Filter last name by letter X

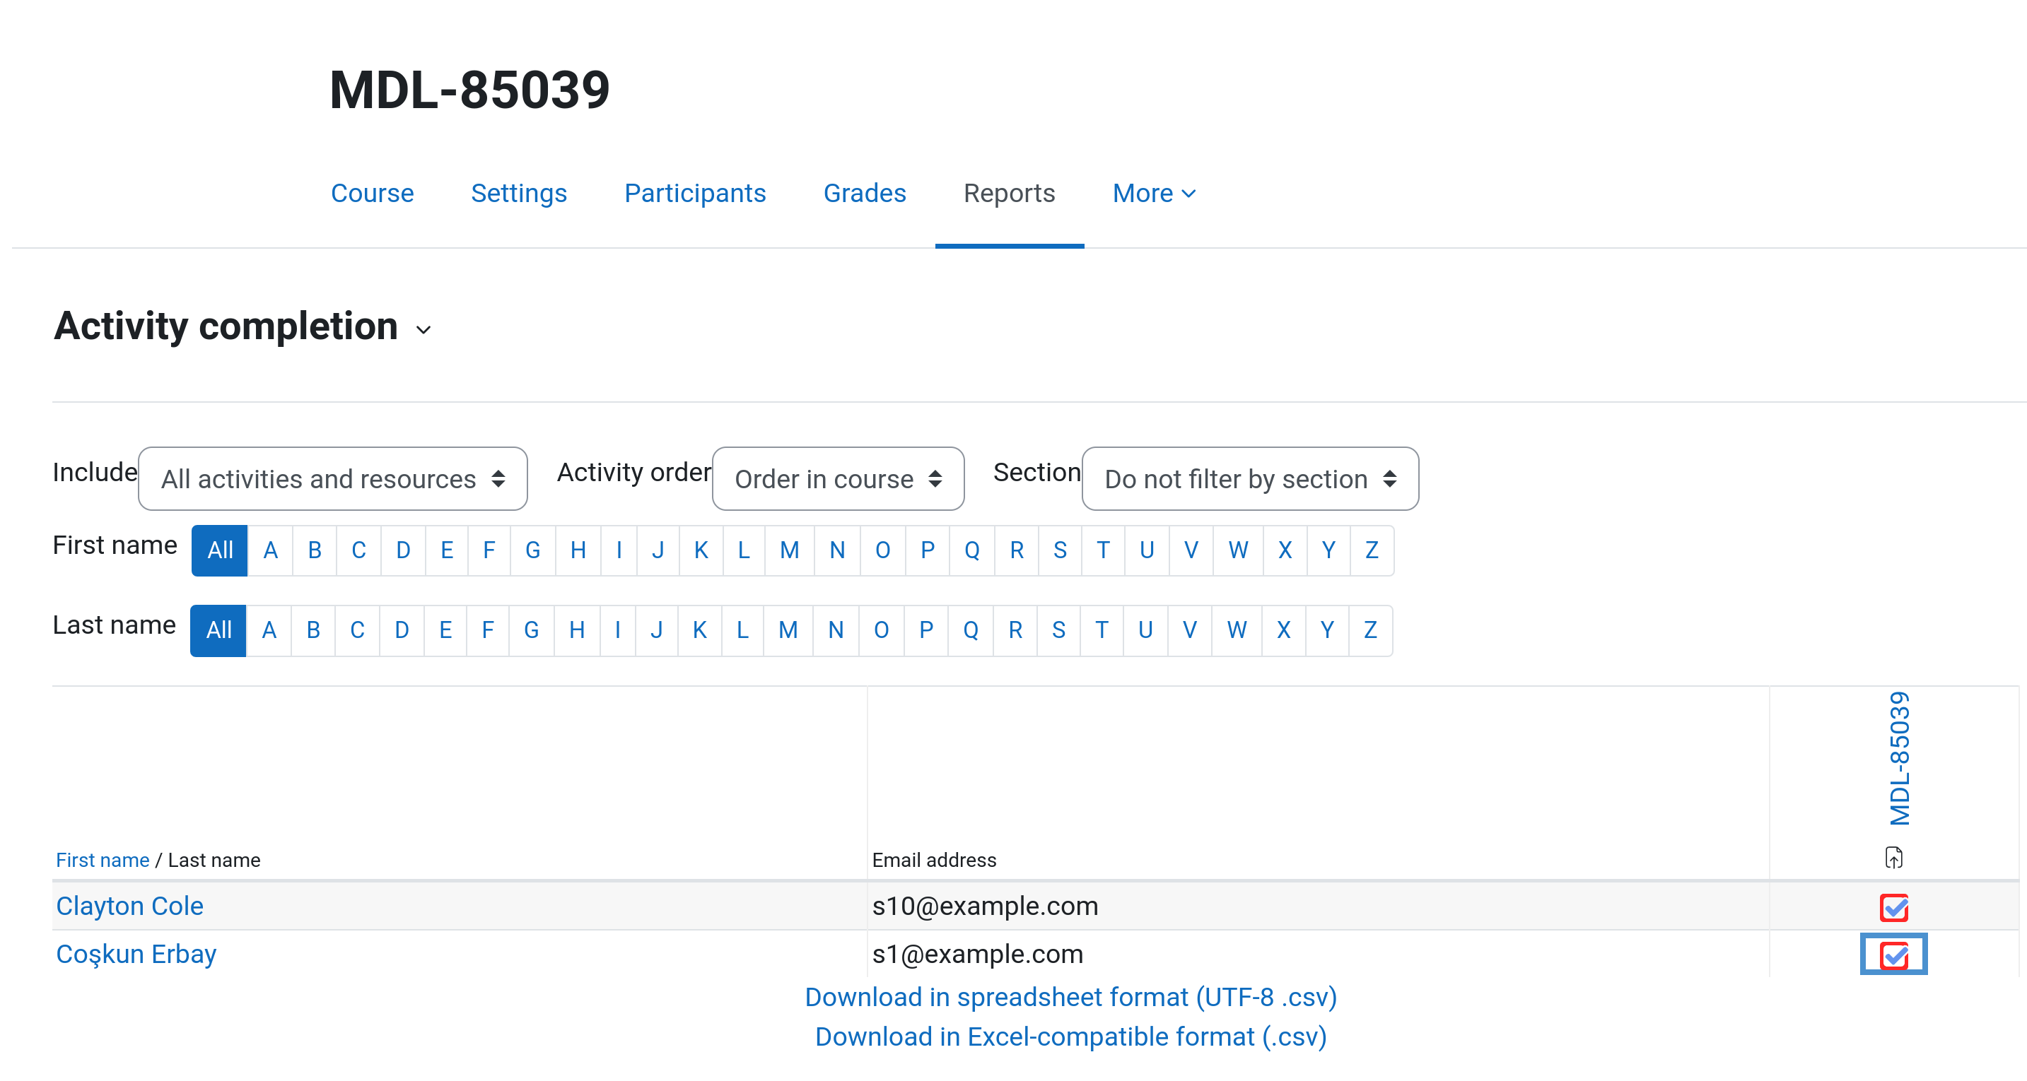tap(1283, 630)
